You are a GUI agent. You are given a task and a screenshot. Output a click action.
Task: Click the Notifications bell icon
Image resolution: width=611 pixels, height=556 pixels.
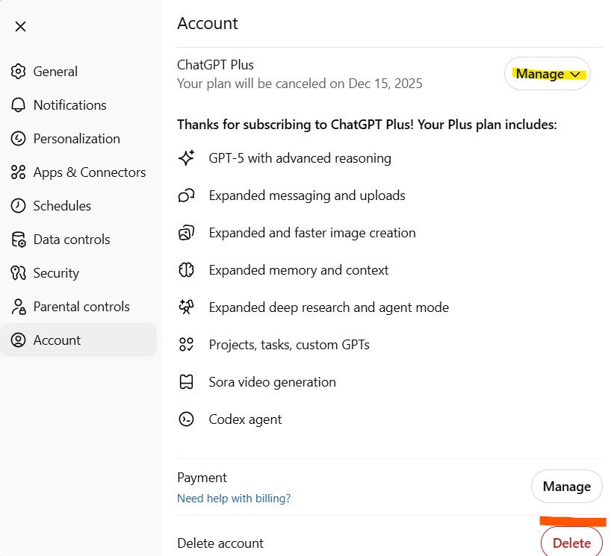click(x=19, y=105)
